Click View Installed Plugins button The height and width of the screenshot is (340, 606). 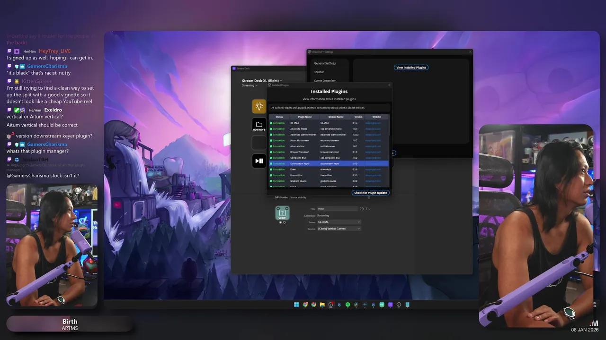[411, 68]
